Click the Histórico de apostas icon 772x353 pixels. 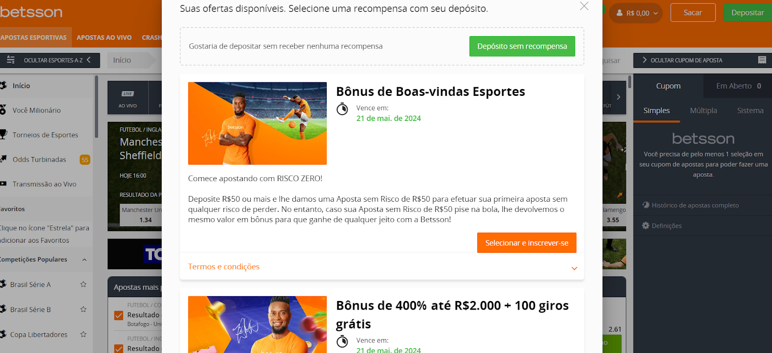point(646,205)
